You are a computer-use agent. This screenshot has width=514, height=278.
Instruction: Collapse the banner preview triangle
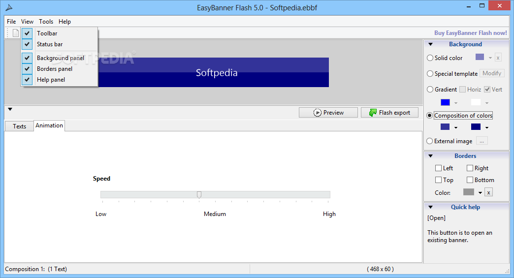(10, 109)
